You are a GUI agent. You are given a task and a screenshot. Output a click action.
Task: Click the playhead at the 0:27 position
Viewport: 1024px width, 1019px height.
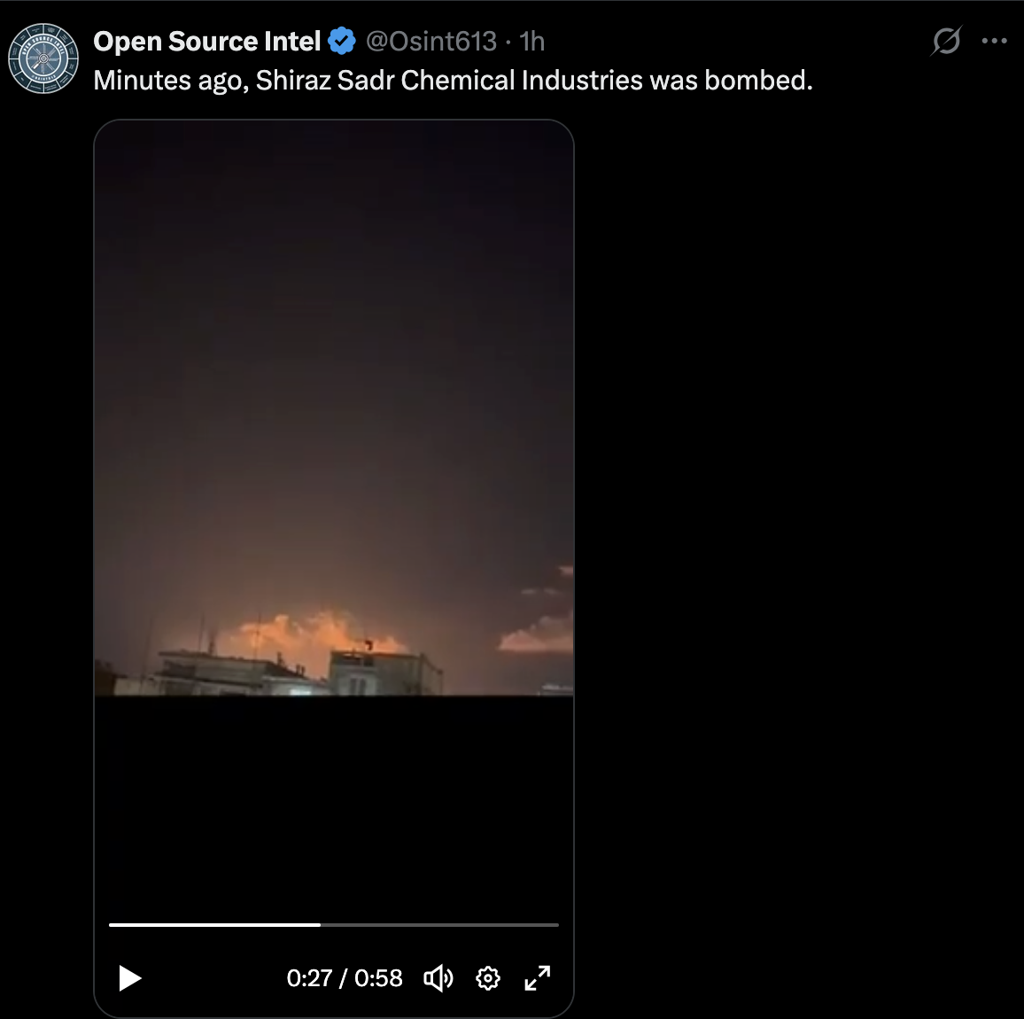coord(321,925)
